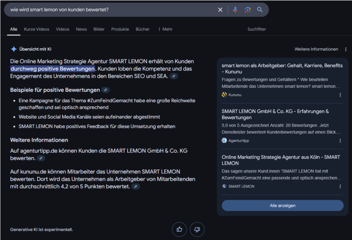Viewport: 352px width, 240px height.
Task: Switch to the Videos tab
Action: click(x=63, y=29)
